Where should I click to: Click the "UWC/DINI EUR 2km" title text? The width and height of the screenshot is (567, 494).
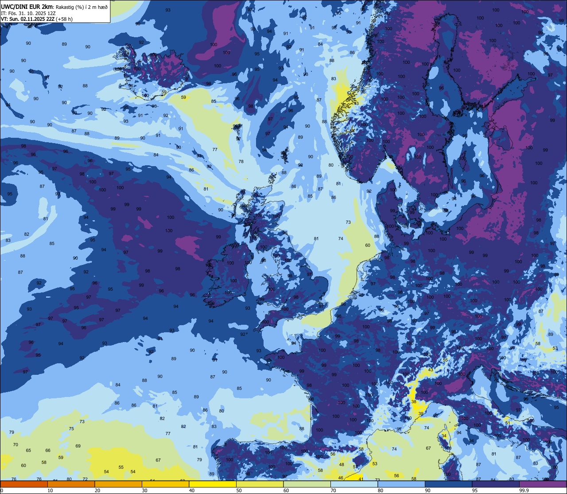(27, 7)
